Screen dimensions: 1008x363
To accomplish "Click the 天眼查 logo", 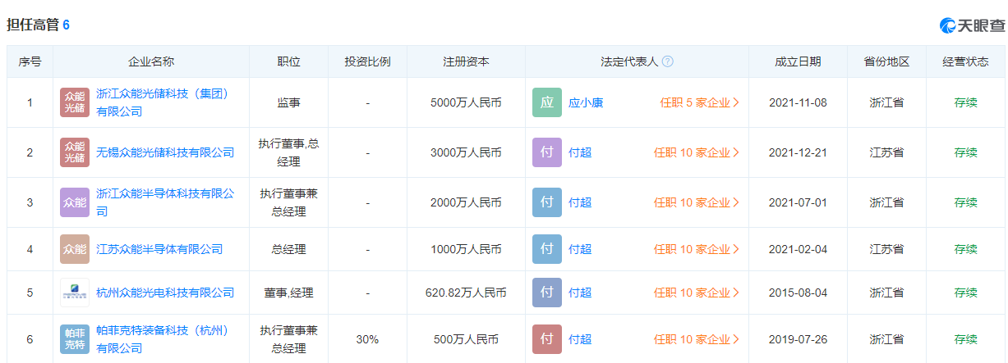I will pos(973,25).
